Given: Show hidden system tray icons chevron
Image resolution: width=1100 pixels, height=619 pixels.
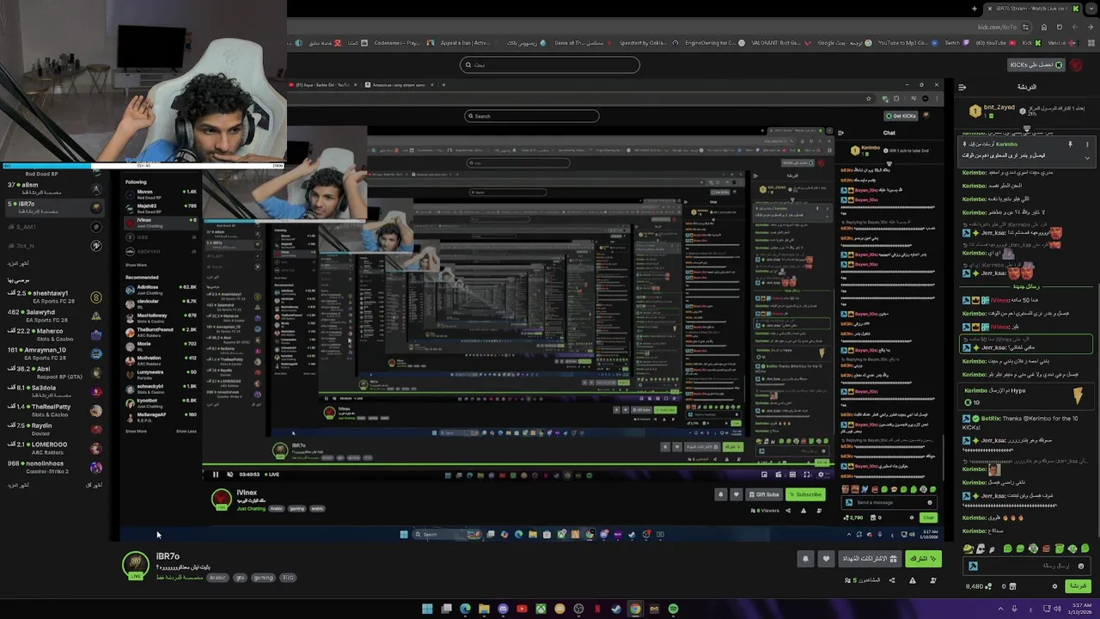Looking at the screenshot, I should click(x=1000, y=609).
